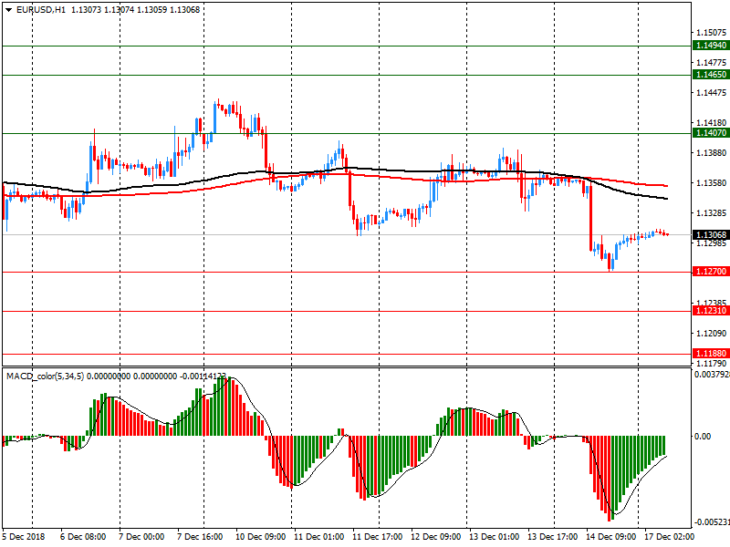Select the green 1.14940 price level tag
The height and width of the screenshot is (547, 730).
tap(710, 46)
